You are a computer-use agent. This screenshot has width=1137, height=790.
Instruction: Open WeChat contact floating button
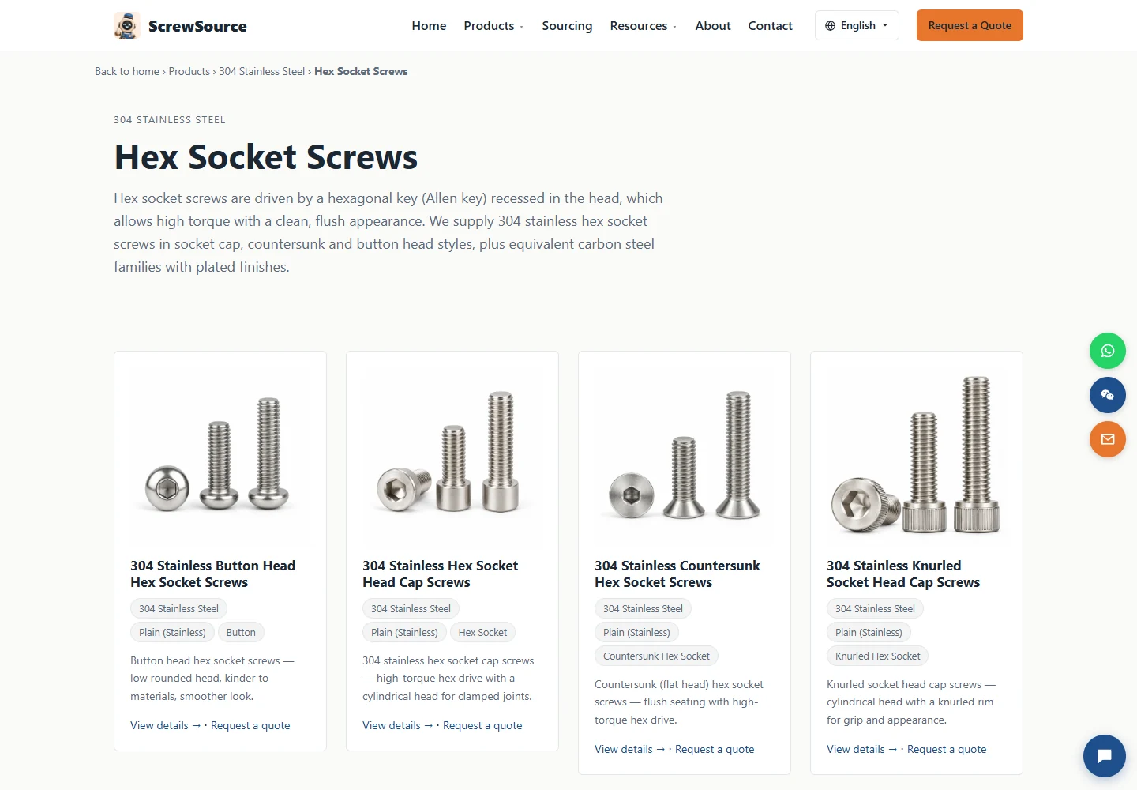click(x=1108, y=395)
